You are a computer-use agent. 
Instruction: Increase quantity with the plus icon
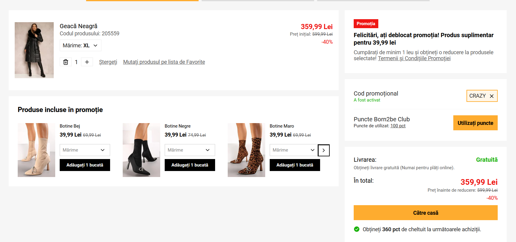click(87, 62)
